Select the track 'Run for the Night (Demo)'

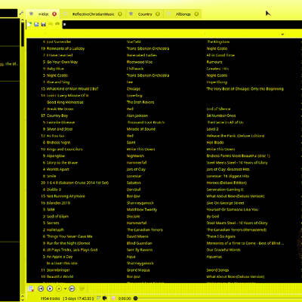coord(68,243)
